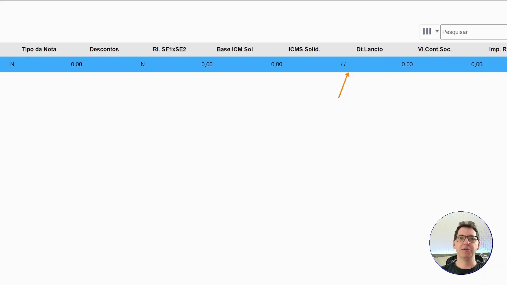Image resolution: width=507 pixels, height=285 pixels.
Task: Select the Rl. SF1xSE2 cell value N
Action: click(143, 64)
